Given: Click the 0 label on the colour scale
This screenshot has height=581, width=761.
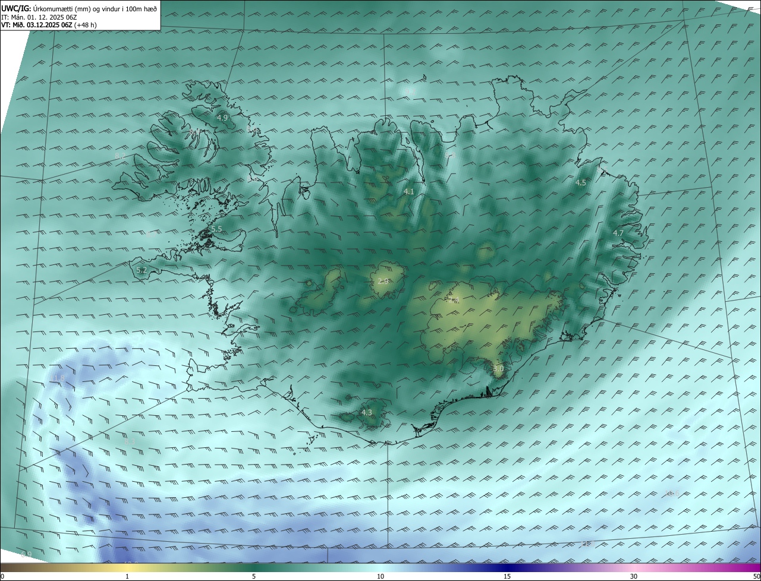Looking at the screenshot, I should pos(2,576).
